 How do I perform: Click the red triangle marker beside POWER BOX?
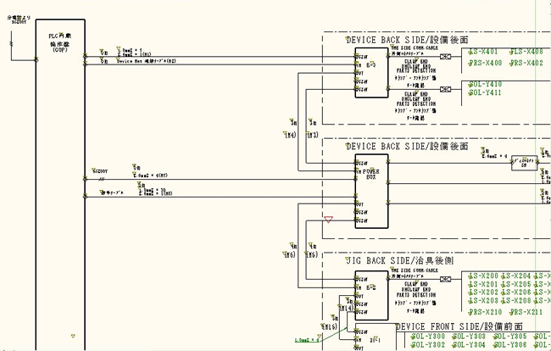pos(328,220)
